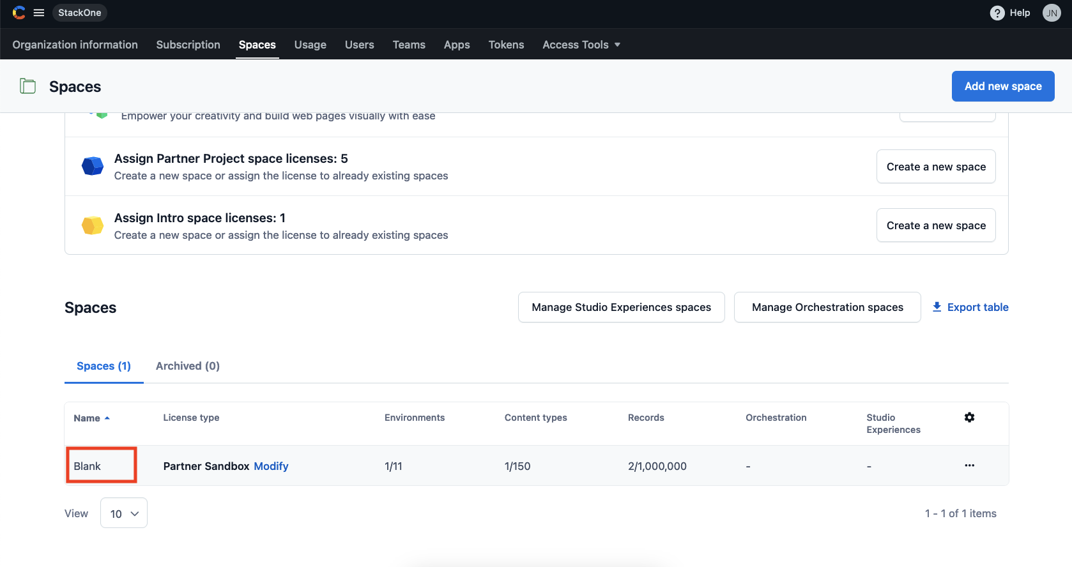Open the Tokens tab
1072x567 pixels.
coord(507,45)
